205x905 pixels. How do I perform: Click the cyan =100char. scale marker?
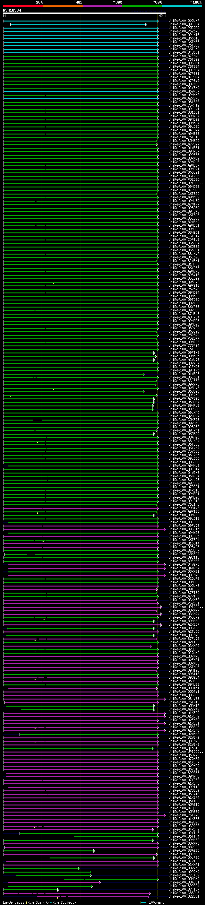pos(143,902)
